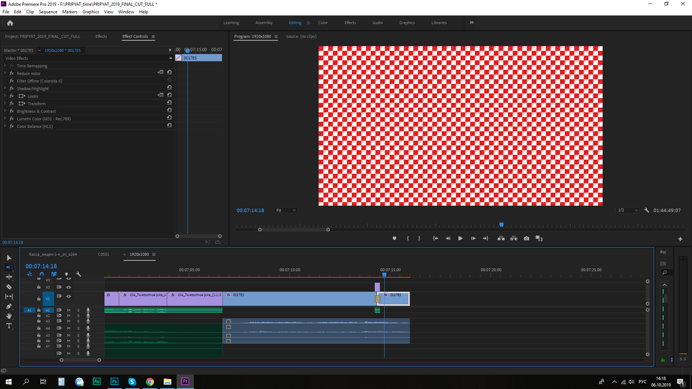Reset the Color Balance (HLS) effect

(x=169, y=125)
